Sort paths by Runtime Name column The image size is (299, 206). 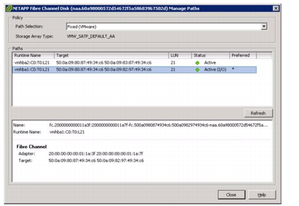[x=33, y=56]
